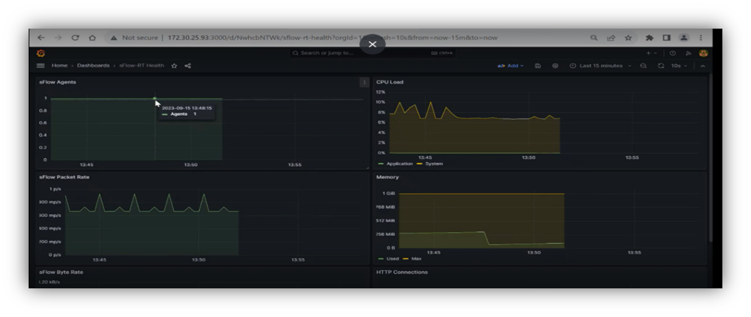Open the user profile avatar
This screenshot has width=751, height=317.
point(704,54)
